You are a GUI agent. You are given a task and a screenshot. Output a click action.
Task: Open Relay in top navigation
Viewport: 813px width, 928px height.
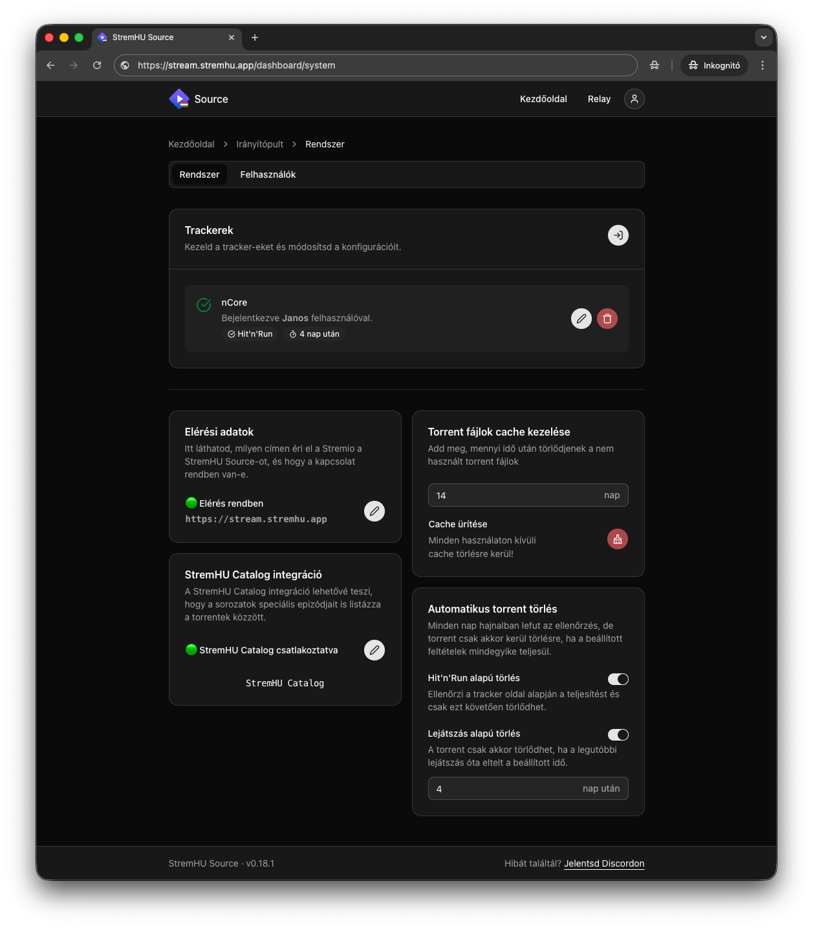tap(599, 99)
